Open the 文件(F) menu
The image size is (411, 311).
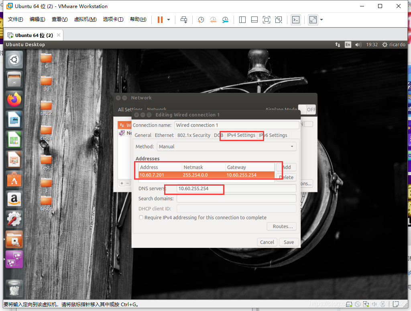point(16,19)
